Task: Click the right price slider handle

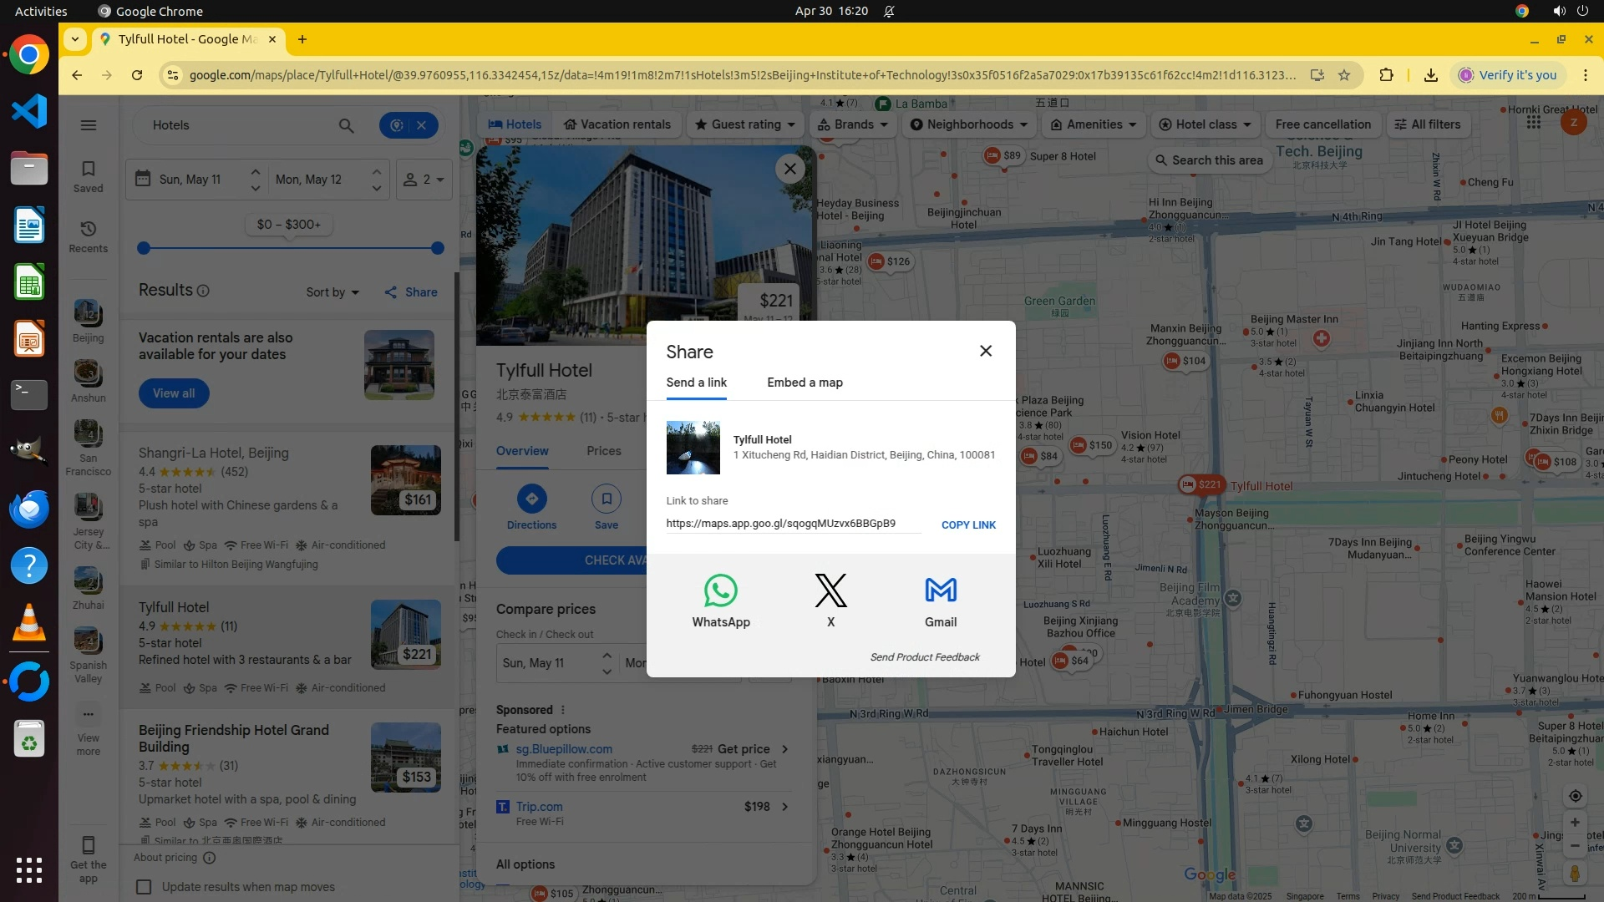Action: [438, 248]
